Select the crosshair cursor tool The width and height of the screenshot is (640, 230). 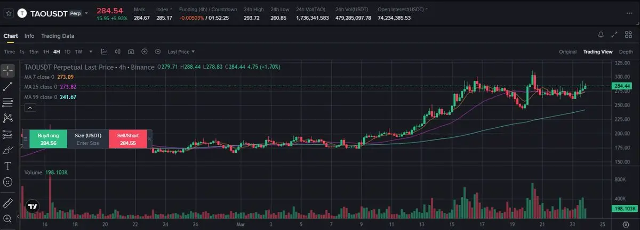pos(7,70)
